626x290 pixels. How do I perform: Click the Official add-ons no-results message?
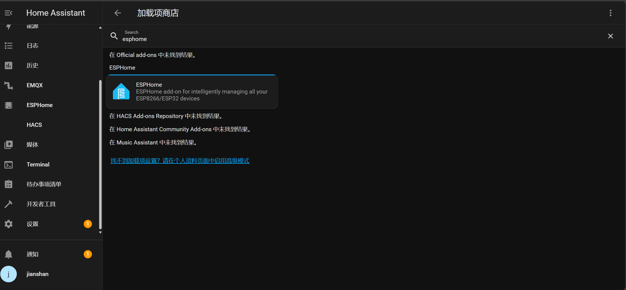153,55
